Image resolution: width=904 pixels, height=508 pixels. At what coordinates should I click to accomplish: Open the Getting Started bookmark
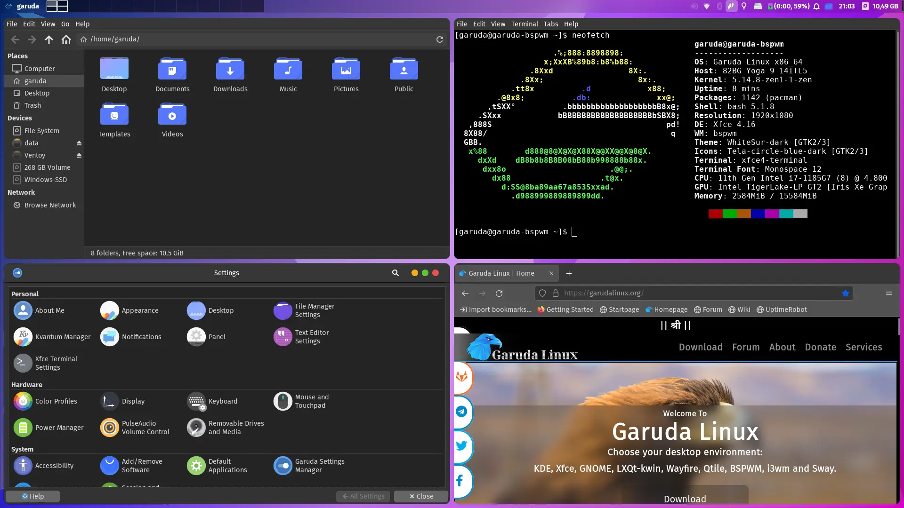565,310
